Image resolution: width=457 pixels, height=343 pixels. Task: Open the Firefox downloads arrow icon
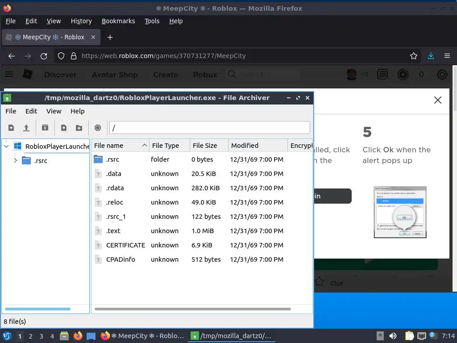pyautogui.click(x=431, y=56)
